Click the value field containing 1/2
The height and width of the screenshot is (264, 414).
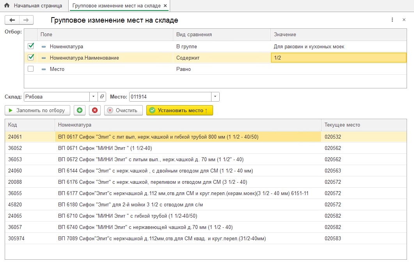tap(338, 58)
